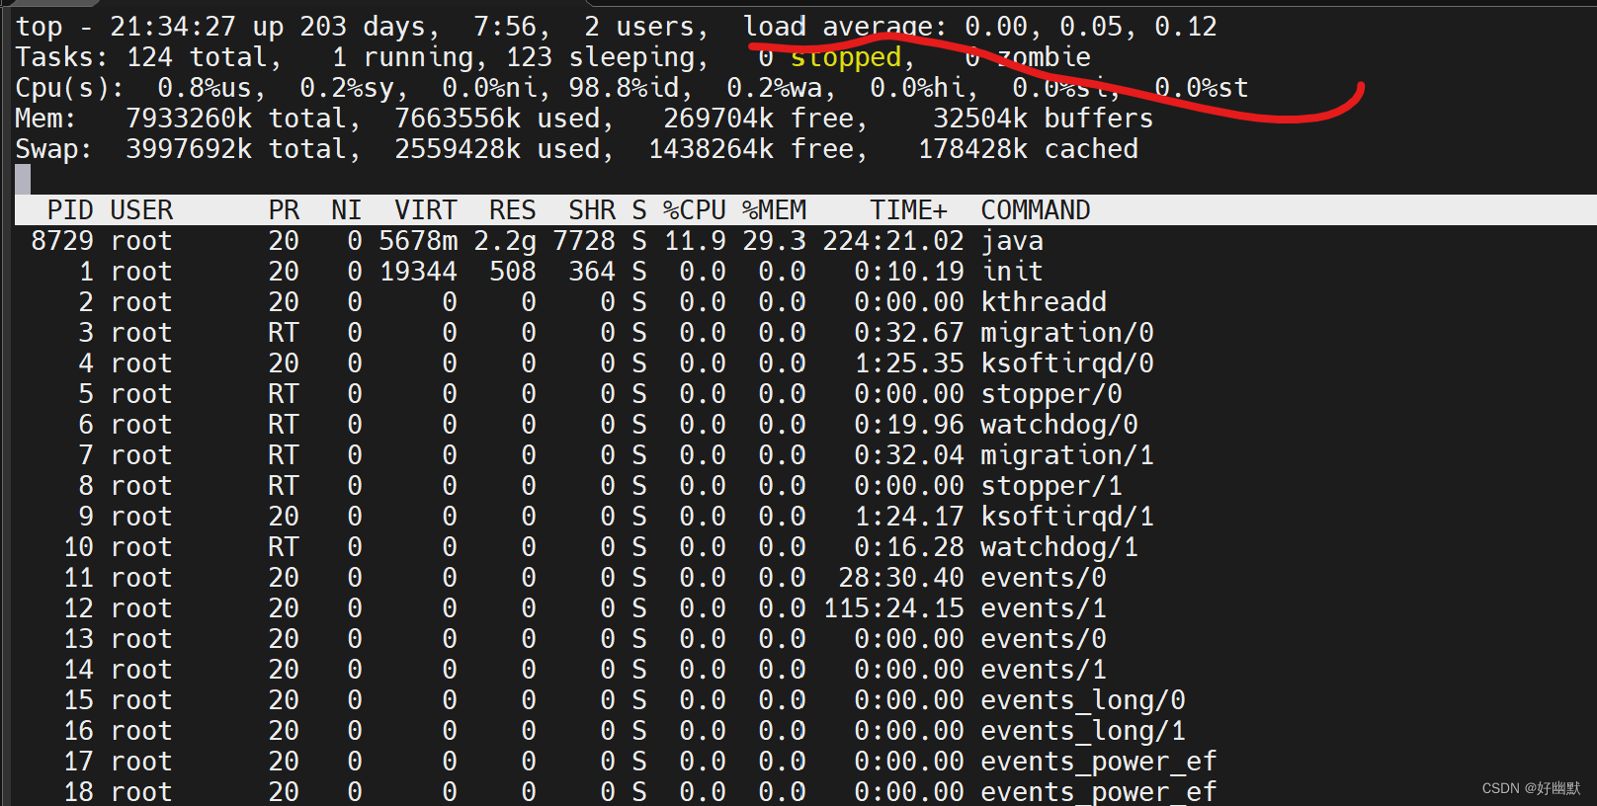Viewport: 1597px width, 806px height.
Task: Click the zombie tasks label
Action: pyautogui.click(x=1044, y=57)
